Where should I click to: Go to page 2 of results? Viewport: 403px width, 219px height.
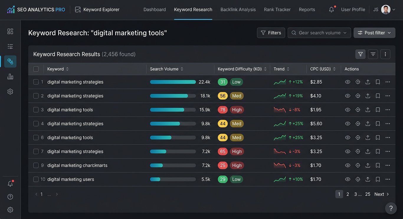click(348, 194)
